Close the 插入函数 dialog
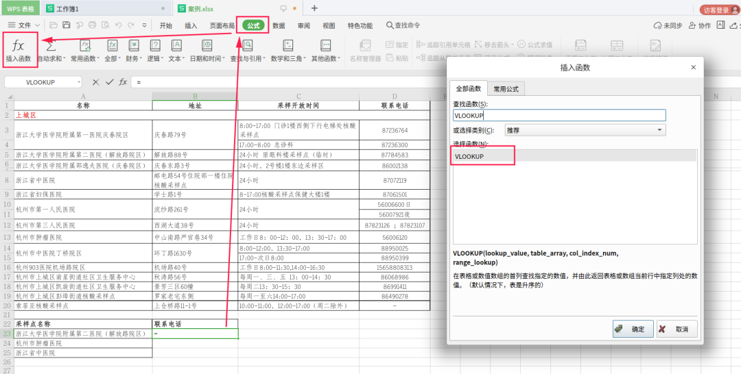741x374 pixels. [x=693, y=67]
